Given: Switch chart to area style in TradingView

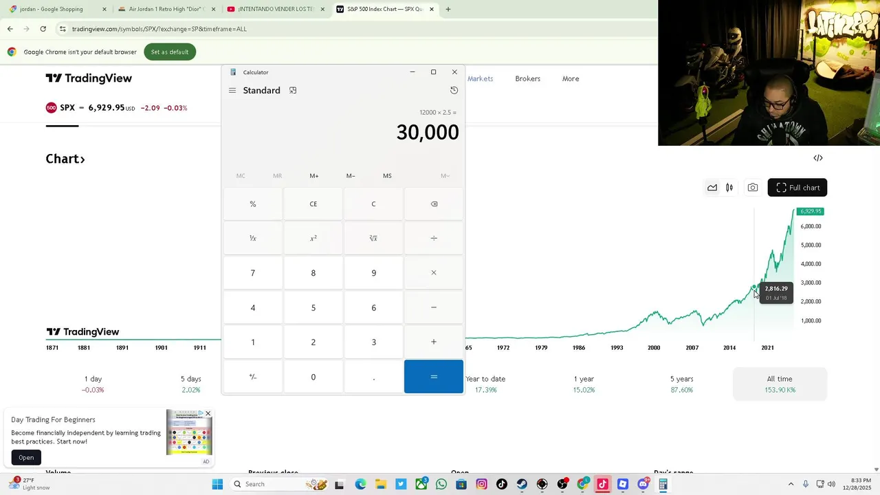Looking at the screenshot, I should 712,188.
